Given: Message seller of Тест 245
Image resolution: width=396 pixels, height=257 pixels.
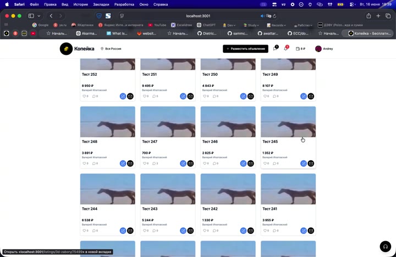Looking at the screenshot, I should click(311, 164).
